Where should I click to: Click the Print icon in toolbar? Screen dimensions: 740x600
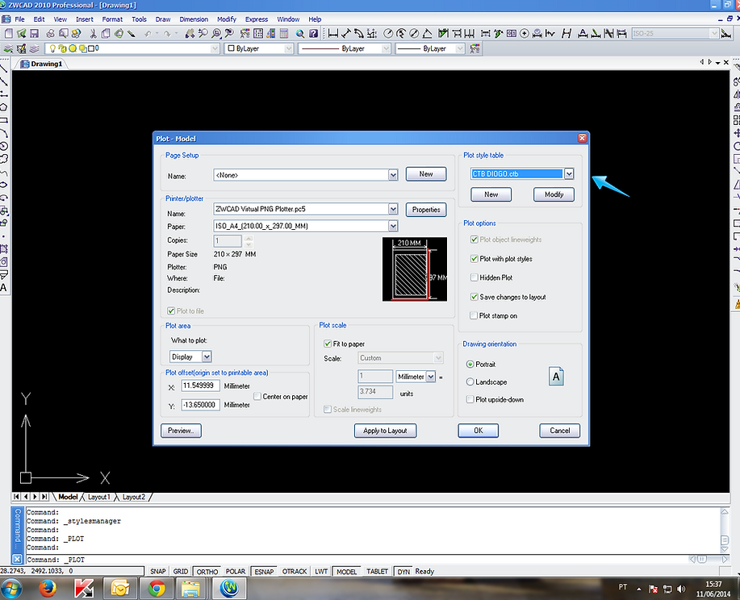50,34
